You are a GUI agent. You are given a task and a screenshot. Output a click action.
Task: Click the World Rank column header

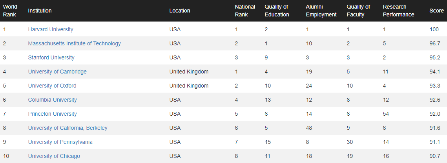point(10,11)
